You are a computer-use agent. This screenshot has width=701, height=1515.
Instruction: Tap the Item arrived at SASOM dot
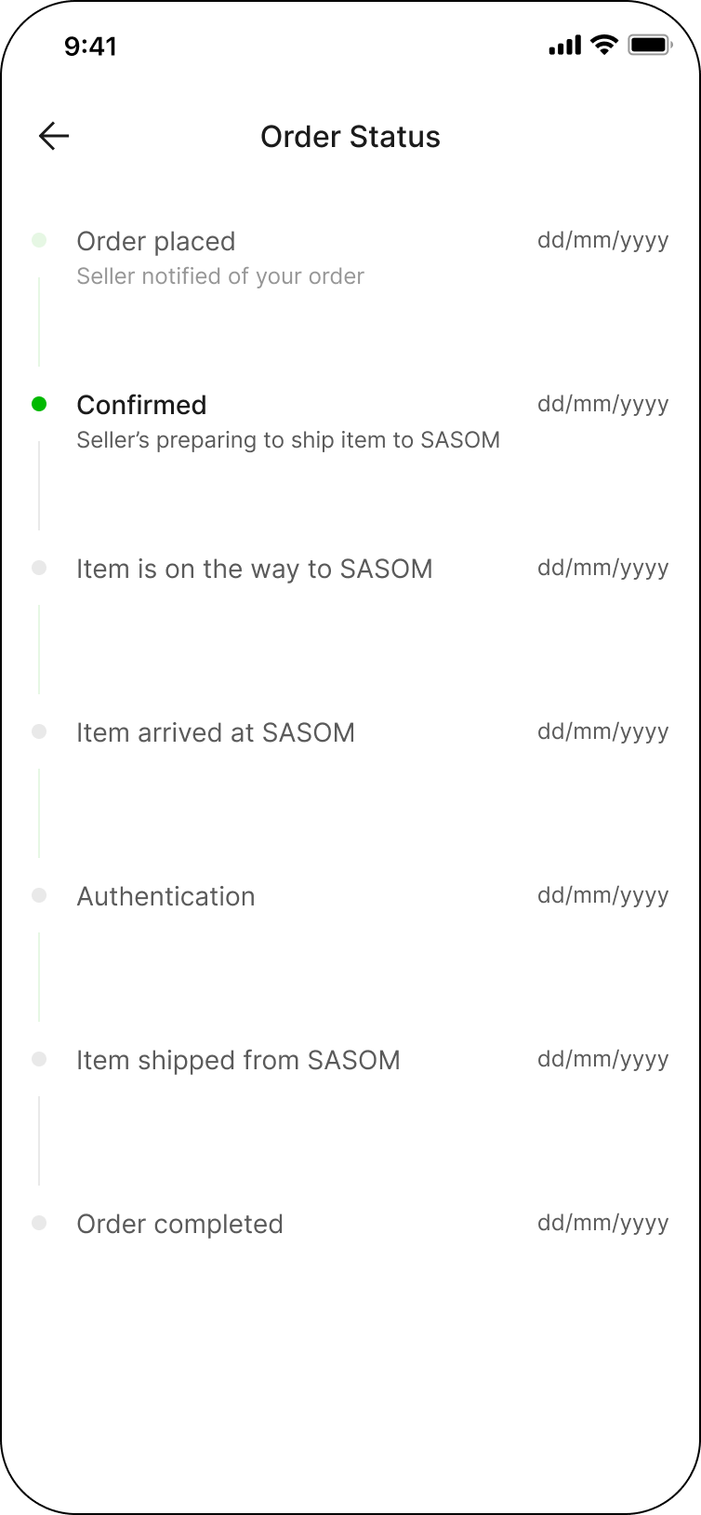39,731
